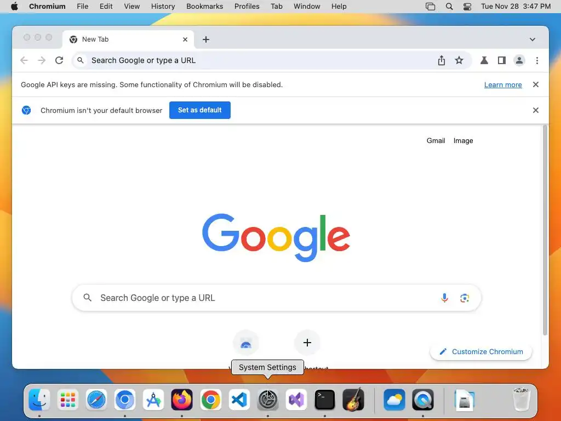This screenshot has height=421, width=561.
Task: Open System Settings from the Dock
Action: pyautogui.click(x=267, y=400)
